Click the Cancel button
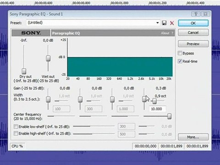This screenshot has height=165, width=220. coord(193,33)
